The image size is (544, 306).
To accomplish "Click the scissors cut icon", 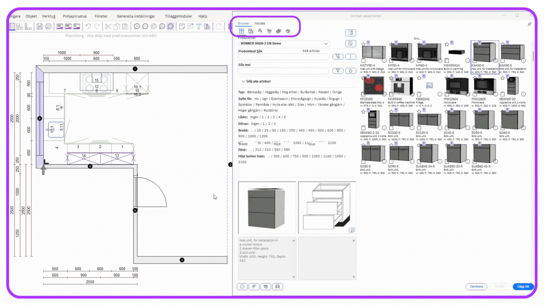I will [108, 26].
